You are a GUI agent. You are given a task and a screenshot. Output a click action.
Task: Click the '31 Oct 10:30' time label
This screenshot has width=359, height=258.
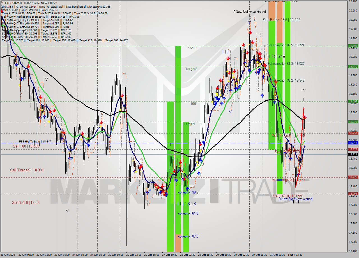tap(277, 255)
